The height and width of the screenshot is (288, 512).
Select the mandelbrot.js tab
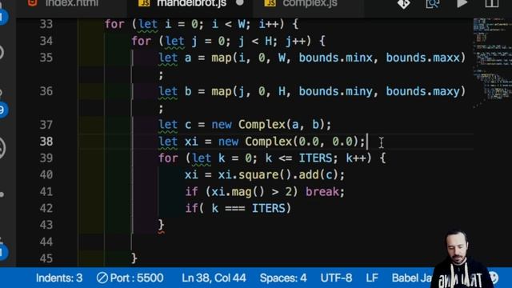[x=191, y=4]
